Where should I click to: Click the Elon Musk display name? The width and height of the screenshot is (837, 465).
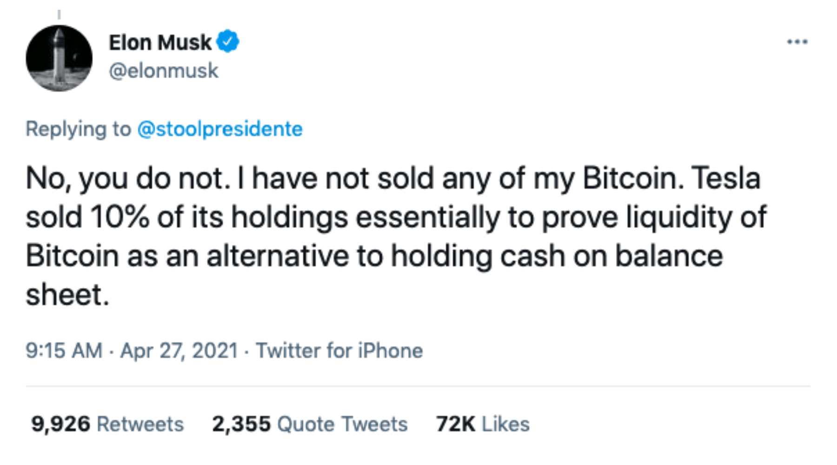160,42
